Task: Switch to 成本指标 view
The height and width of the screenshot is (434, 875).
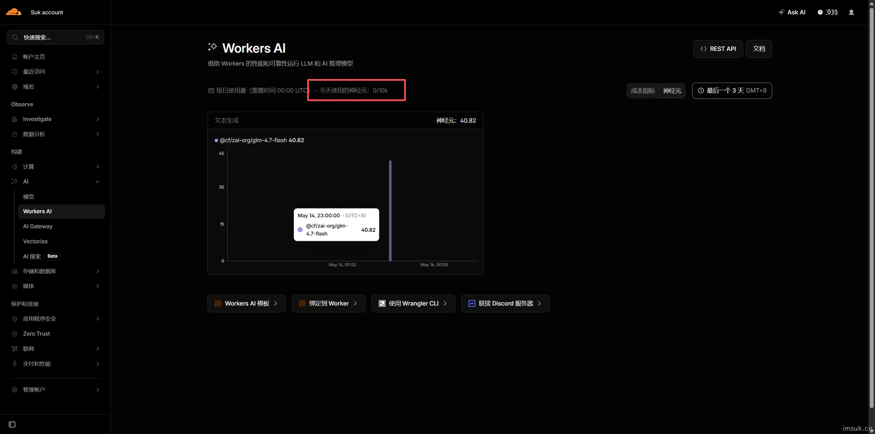Action: 643,91
